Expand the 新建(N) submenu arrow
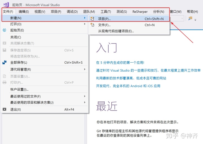Screen dimensions: 203x144 (85, 18)
